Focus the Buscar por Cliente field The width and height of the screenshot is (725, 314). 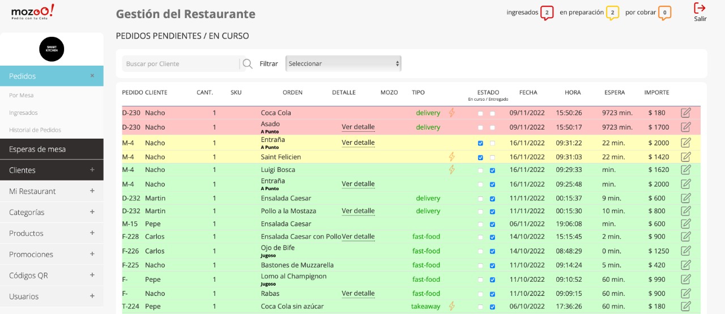click(x=181, y=64)
